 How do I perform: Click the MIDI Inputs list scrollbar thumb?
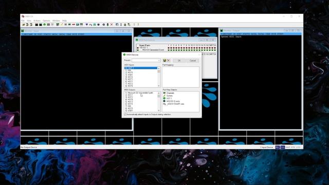coord(159,71)
